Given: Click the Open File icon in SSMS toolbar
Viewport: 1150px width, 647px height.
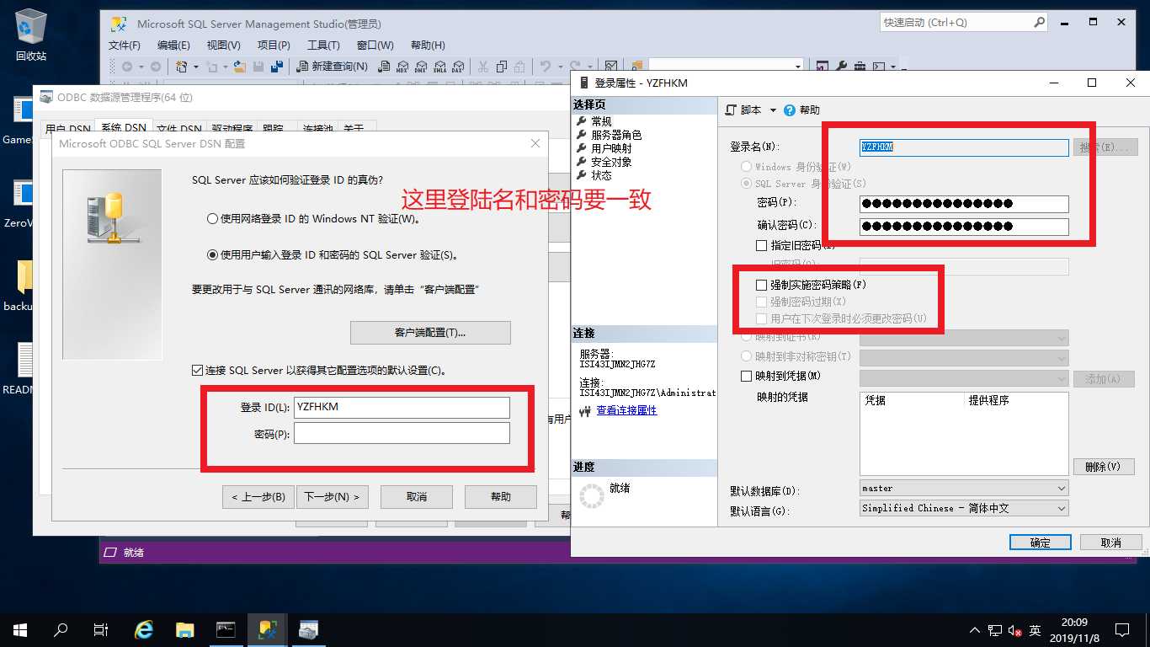Looking at the screenshot, I should click(x=239, y=67).
